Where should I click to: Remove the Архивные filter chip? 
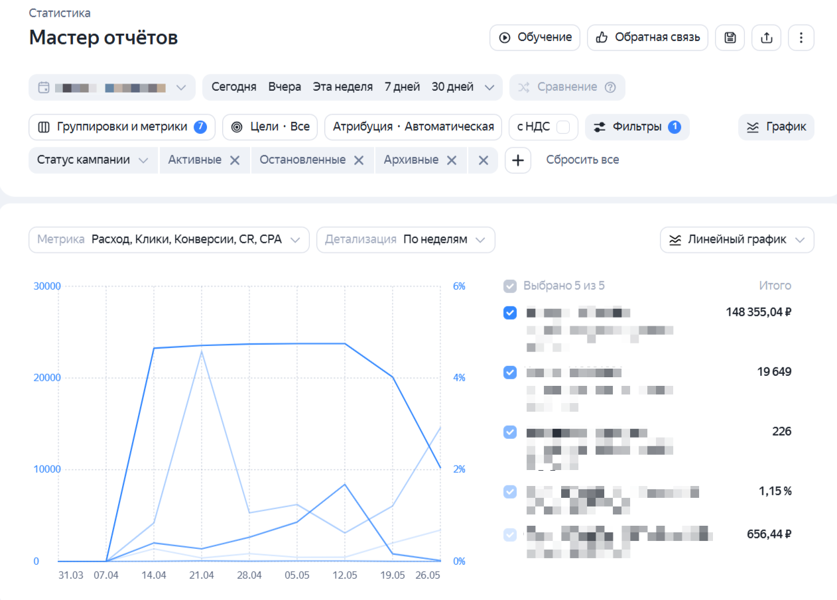pyautogui.click(x=451, y=160)
